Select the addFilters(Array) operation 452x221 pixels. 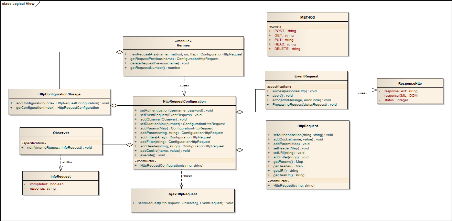(x=176, y=137)
